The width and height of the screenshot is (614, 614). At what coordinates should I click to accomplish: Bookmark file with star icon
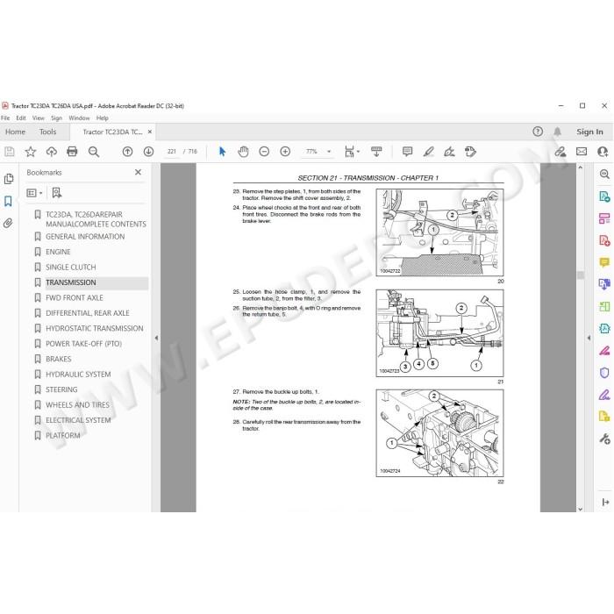tap(30, 152)
